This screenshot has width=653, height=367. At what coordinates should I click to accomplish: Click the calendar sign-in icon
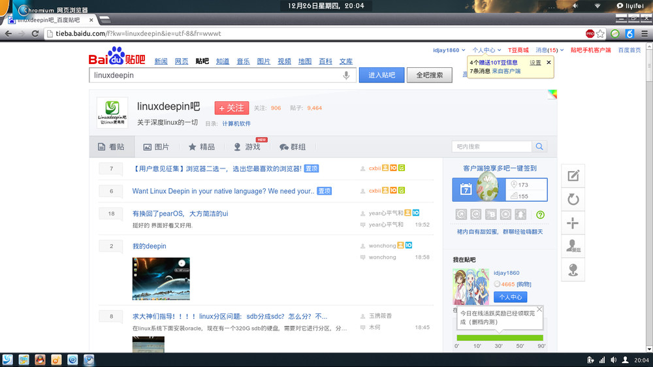[x=466, y=189]
